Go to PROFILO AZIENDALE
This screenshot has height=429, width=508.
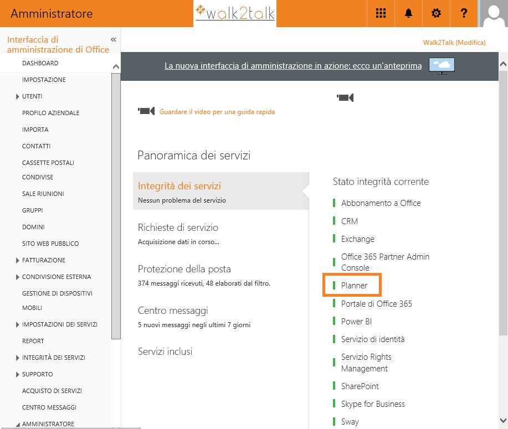[x=50, y=113]
